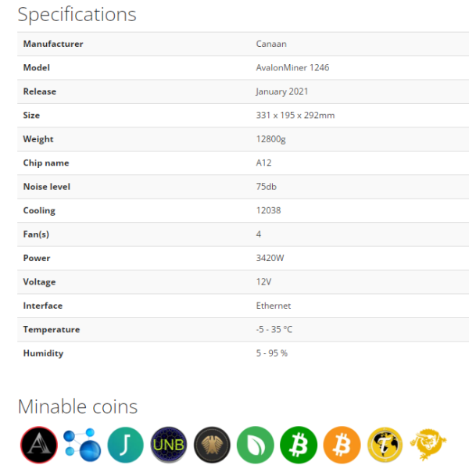Click the golden Bitcoin SV dragon icon

coord(428,444)
